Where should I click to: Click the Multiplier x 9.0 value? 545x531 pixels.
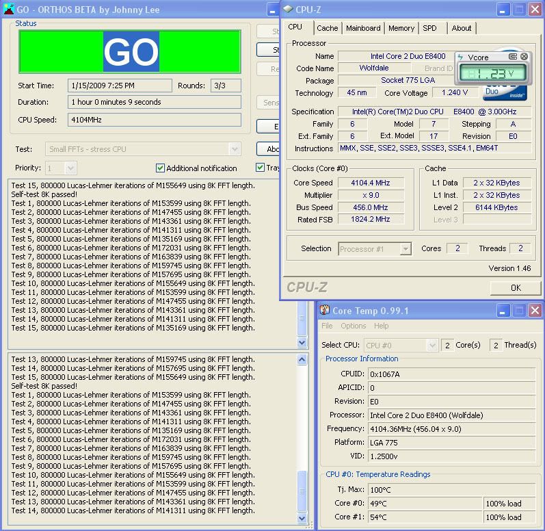(371, 195)
